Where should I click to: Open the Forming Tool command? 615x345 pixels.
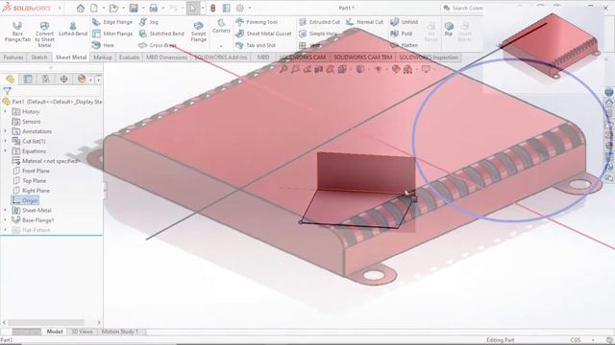(x=257, y=22)
